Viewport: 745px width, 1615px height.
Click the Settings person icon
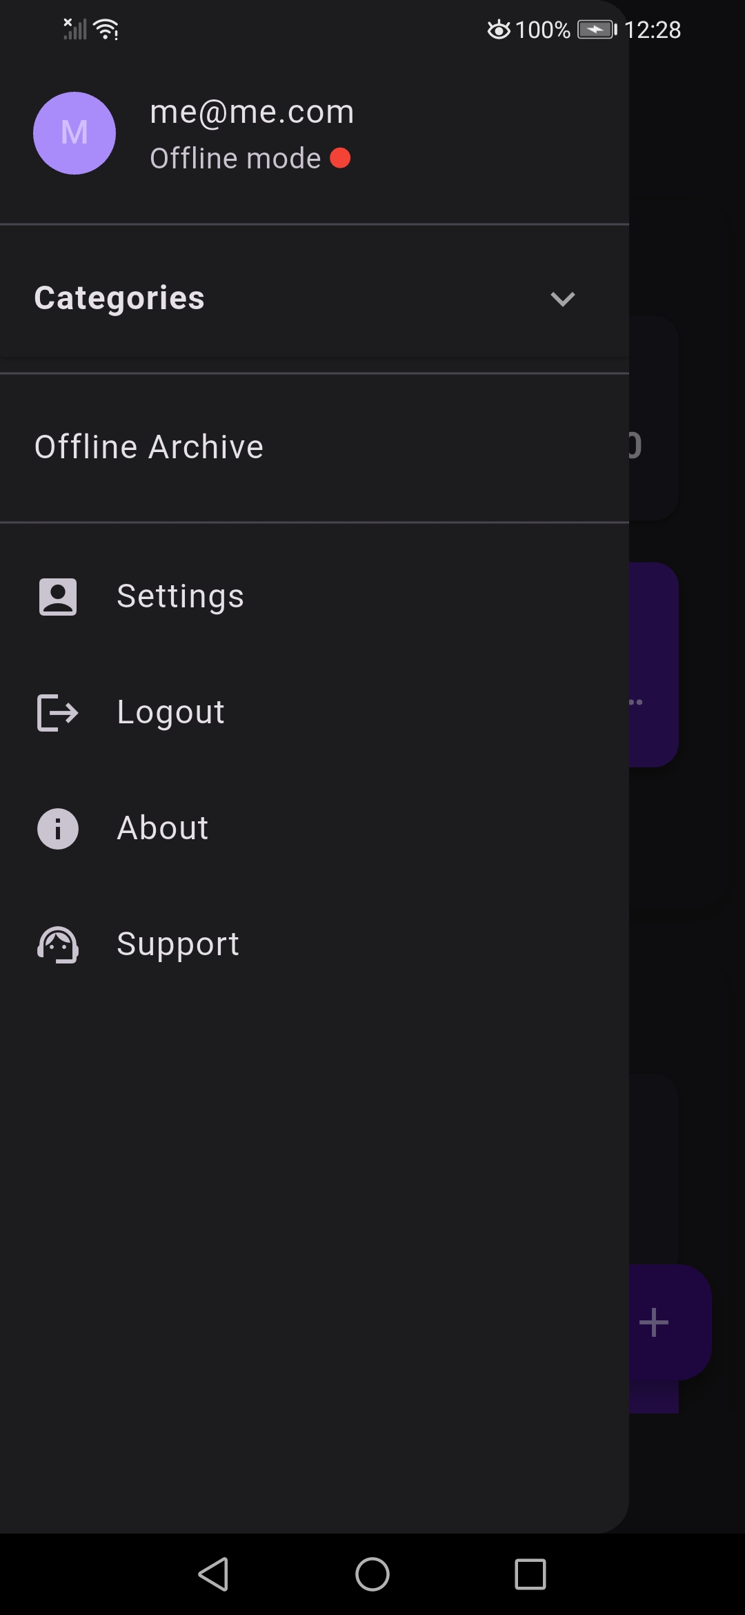coord(58,597)
